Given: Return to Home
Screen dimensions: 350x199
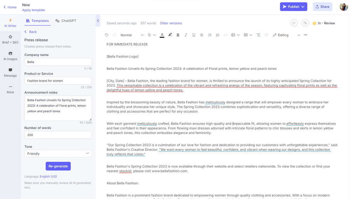Looking at the screenshot, I should [x=10, y=7].
